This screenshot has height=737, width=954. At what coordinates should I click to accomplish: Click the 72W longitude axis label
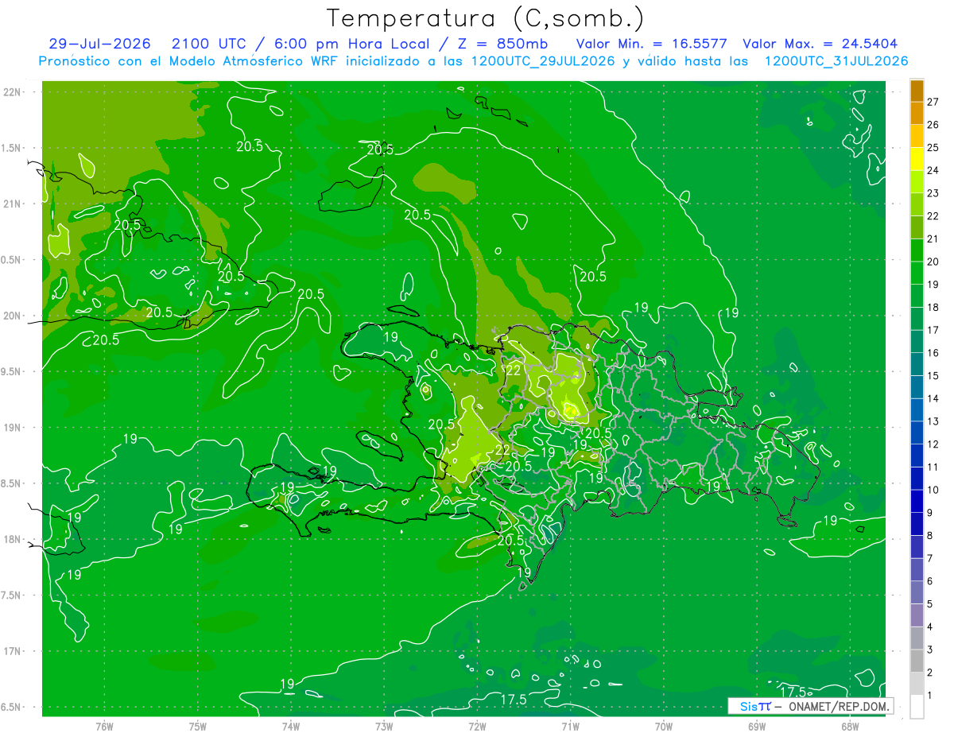[477, 726]
